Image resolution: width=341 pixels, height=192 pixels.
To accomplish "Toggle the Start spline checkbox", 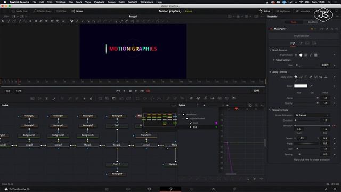I will click(x=191, y=123).
